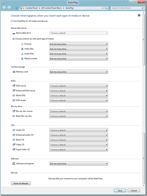Click the Reset all defaults button
Image resolution: width=147 pixels, height=196 pixels.
tap(21, 183)
